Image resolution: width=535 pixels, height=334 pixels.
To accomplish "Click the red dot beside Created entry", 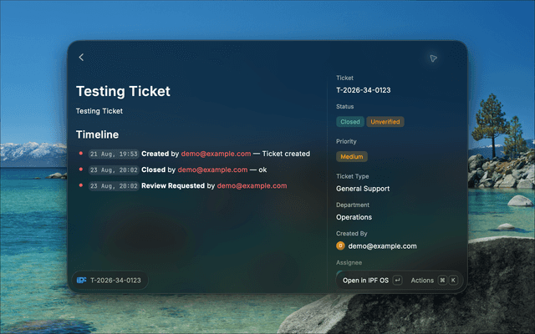I will coord(81,154).
